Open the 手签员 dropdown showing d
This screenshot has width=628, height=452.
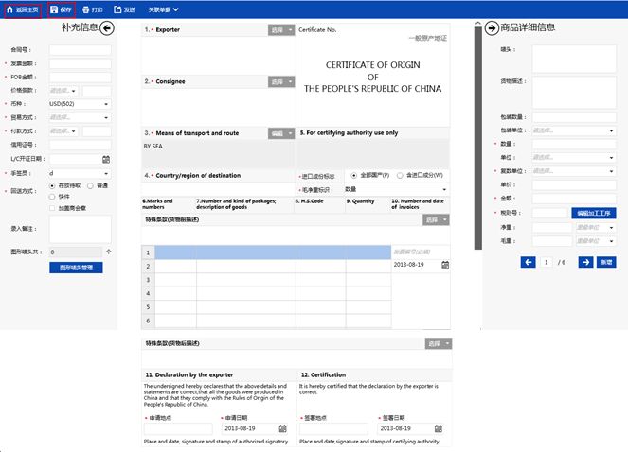point(80,174)
